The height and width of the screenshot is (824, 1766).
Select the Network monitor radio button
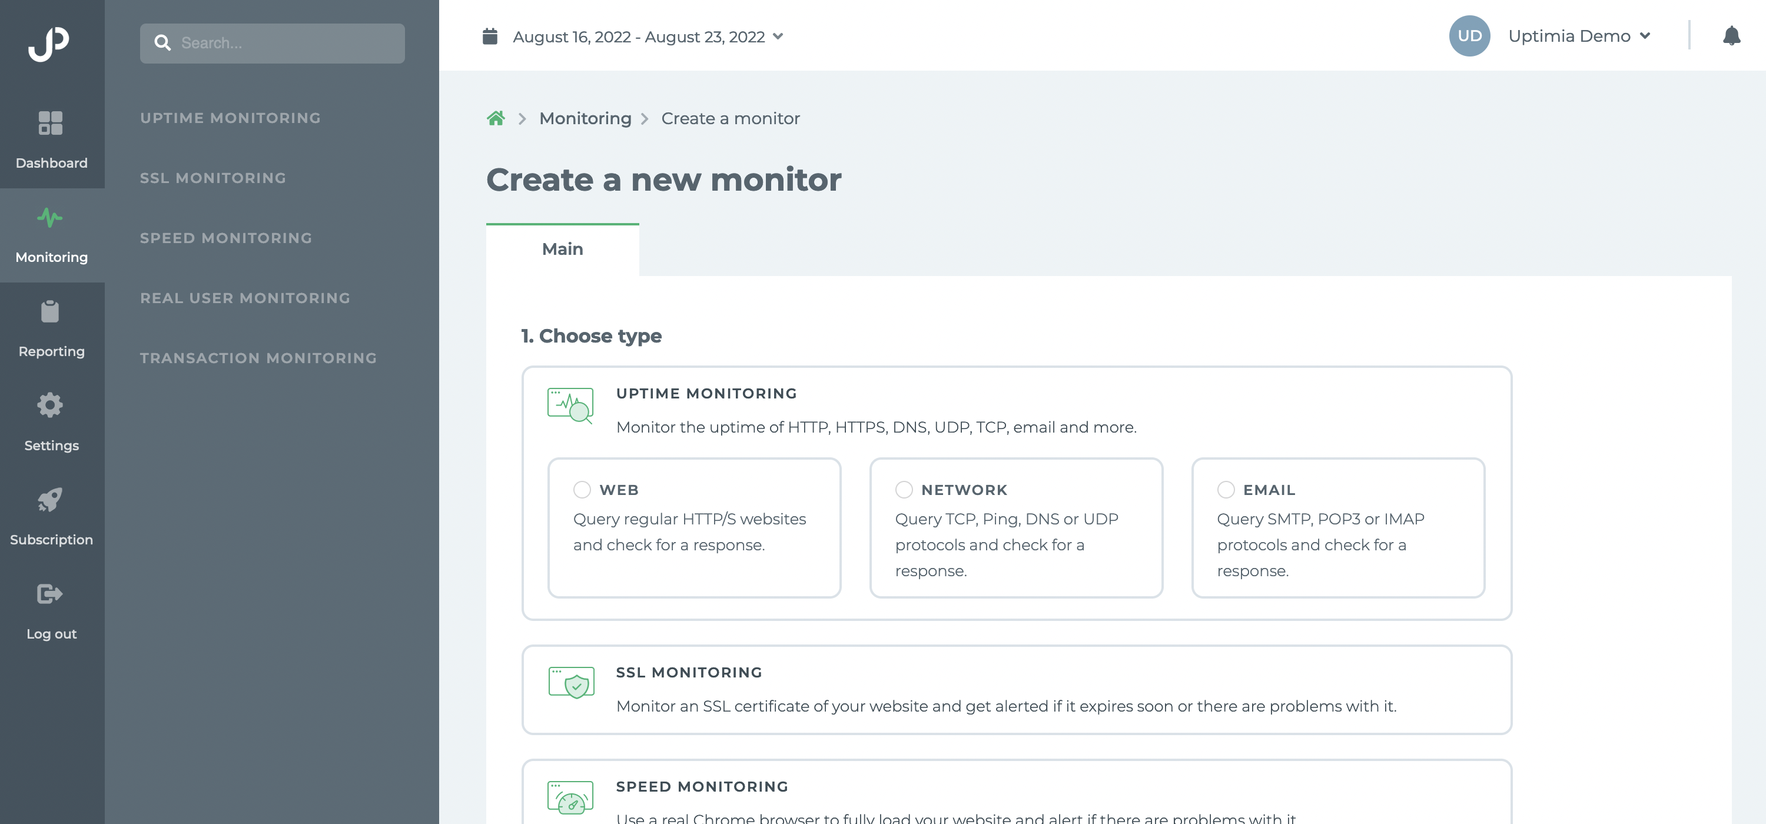pos(904,490)
